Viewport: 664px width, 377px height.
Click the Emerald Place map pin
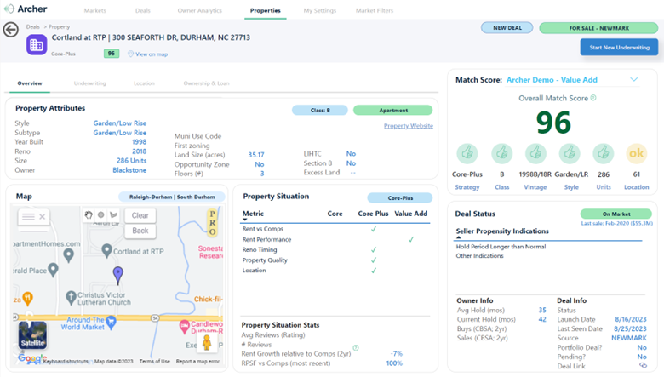[53, 270]
